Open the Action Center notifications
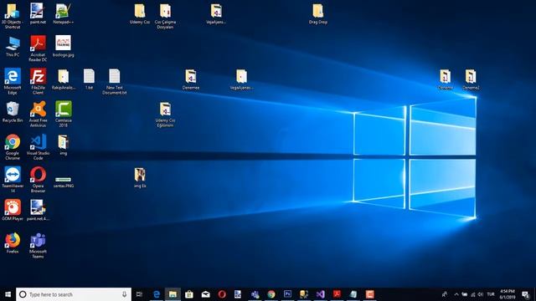536x301 pixels. tap(526, 294)
